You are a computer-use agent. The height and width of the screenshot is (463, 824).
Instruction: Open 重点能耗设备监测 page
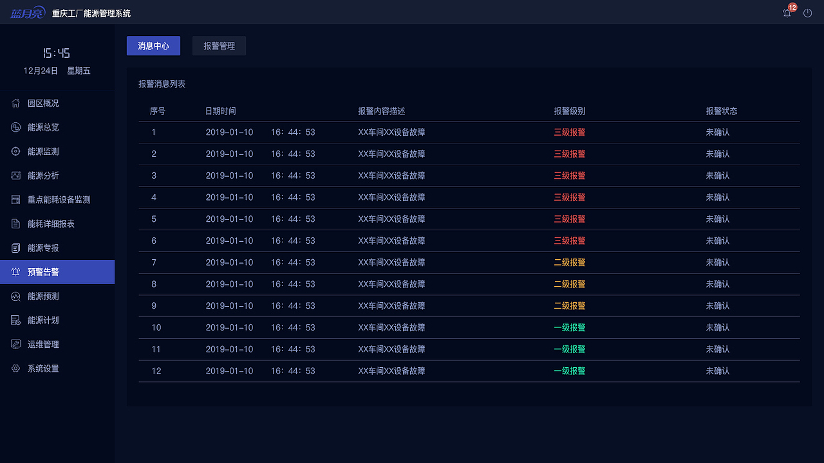57,199
